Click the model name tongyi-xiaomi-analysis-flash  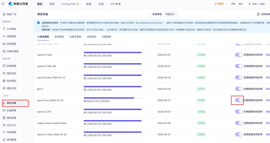[x=52, y=123]
